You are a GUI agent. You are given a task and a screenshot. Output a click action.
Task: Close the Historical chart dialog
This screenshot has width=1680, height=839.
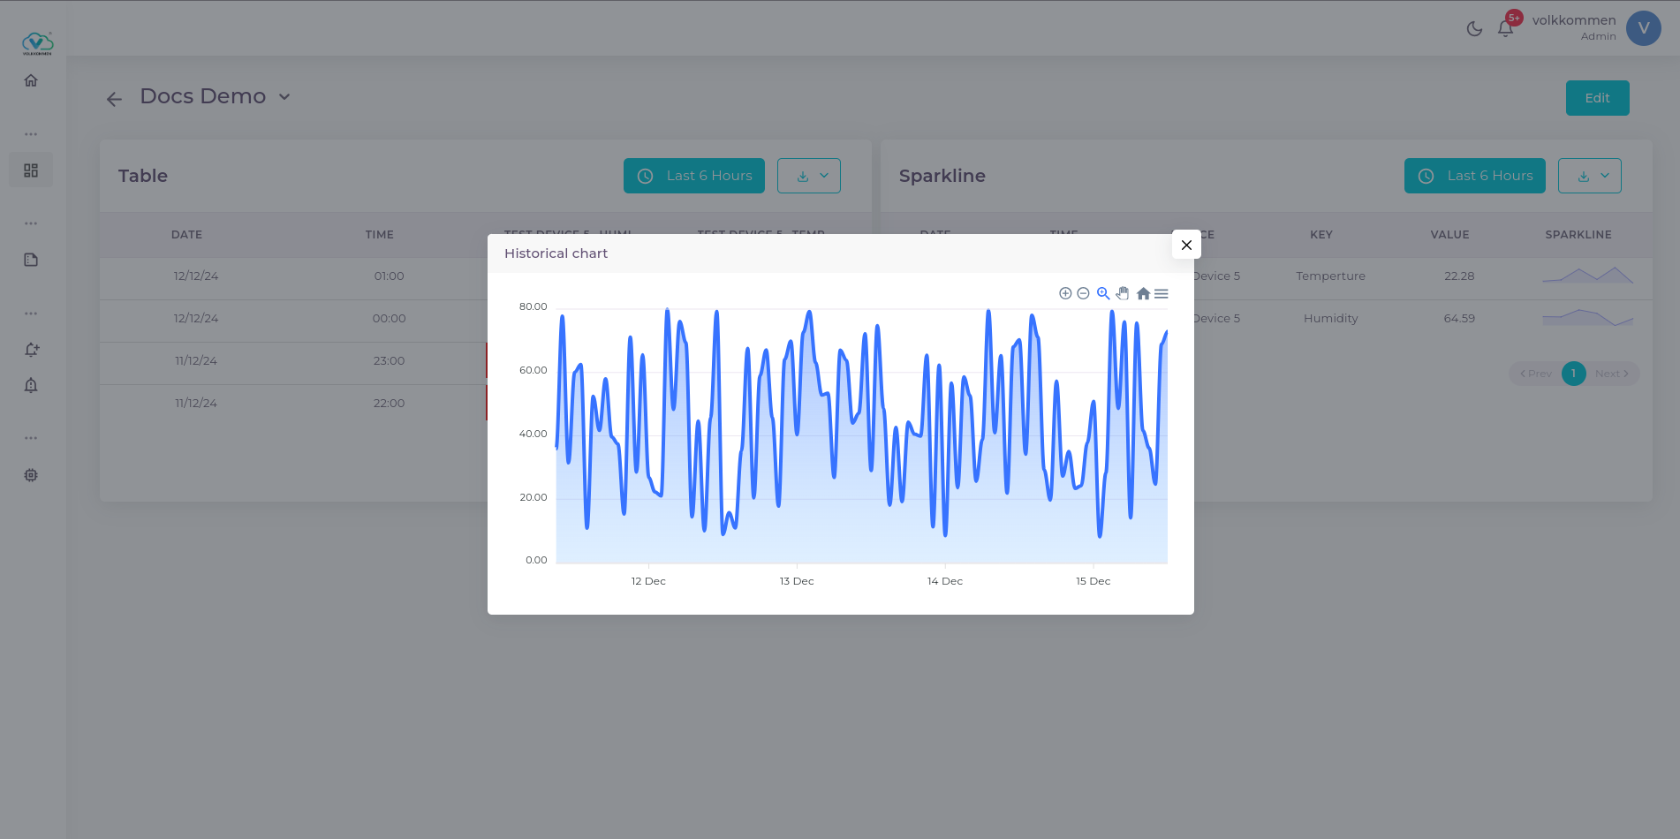(x=1186, y=245)
